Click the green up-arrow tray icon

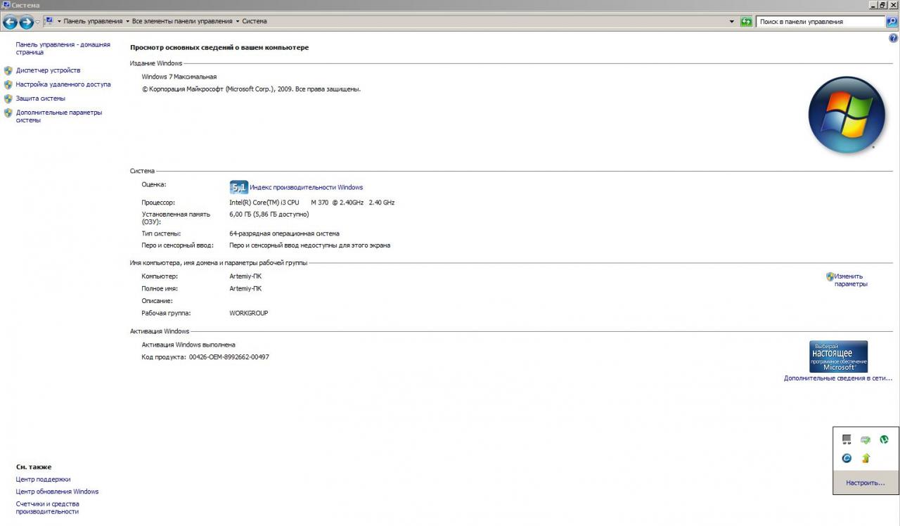[866, 458]
